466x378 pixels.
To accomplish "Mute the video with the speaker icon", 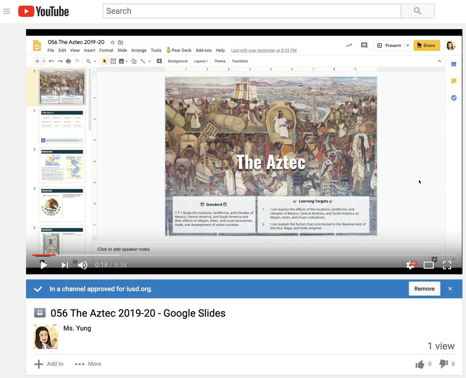I will (x=83, y=265).
